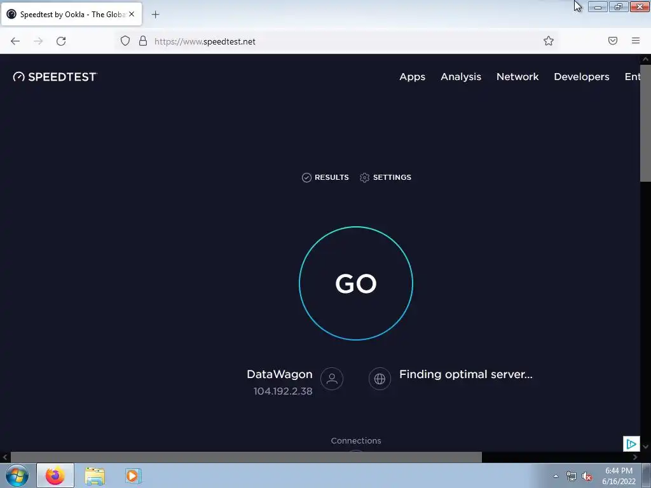Image resolution: width=651 pixels, height=488 pixels.
Task: Open speed test SETTINGS
Action: (385, 178)
